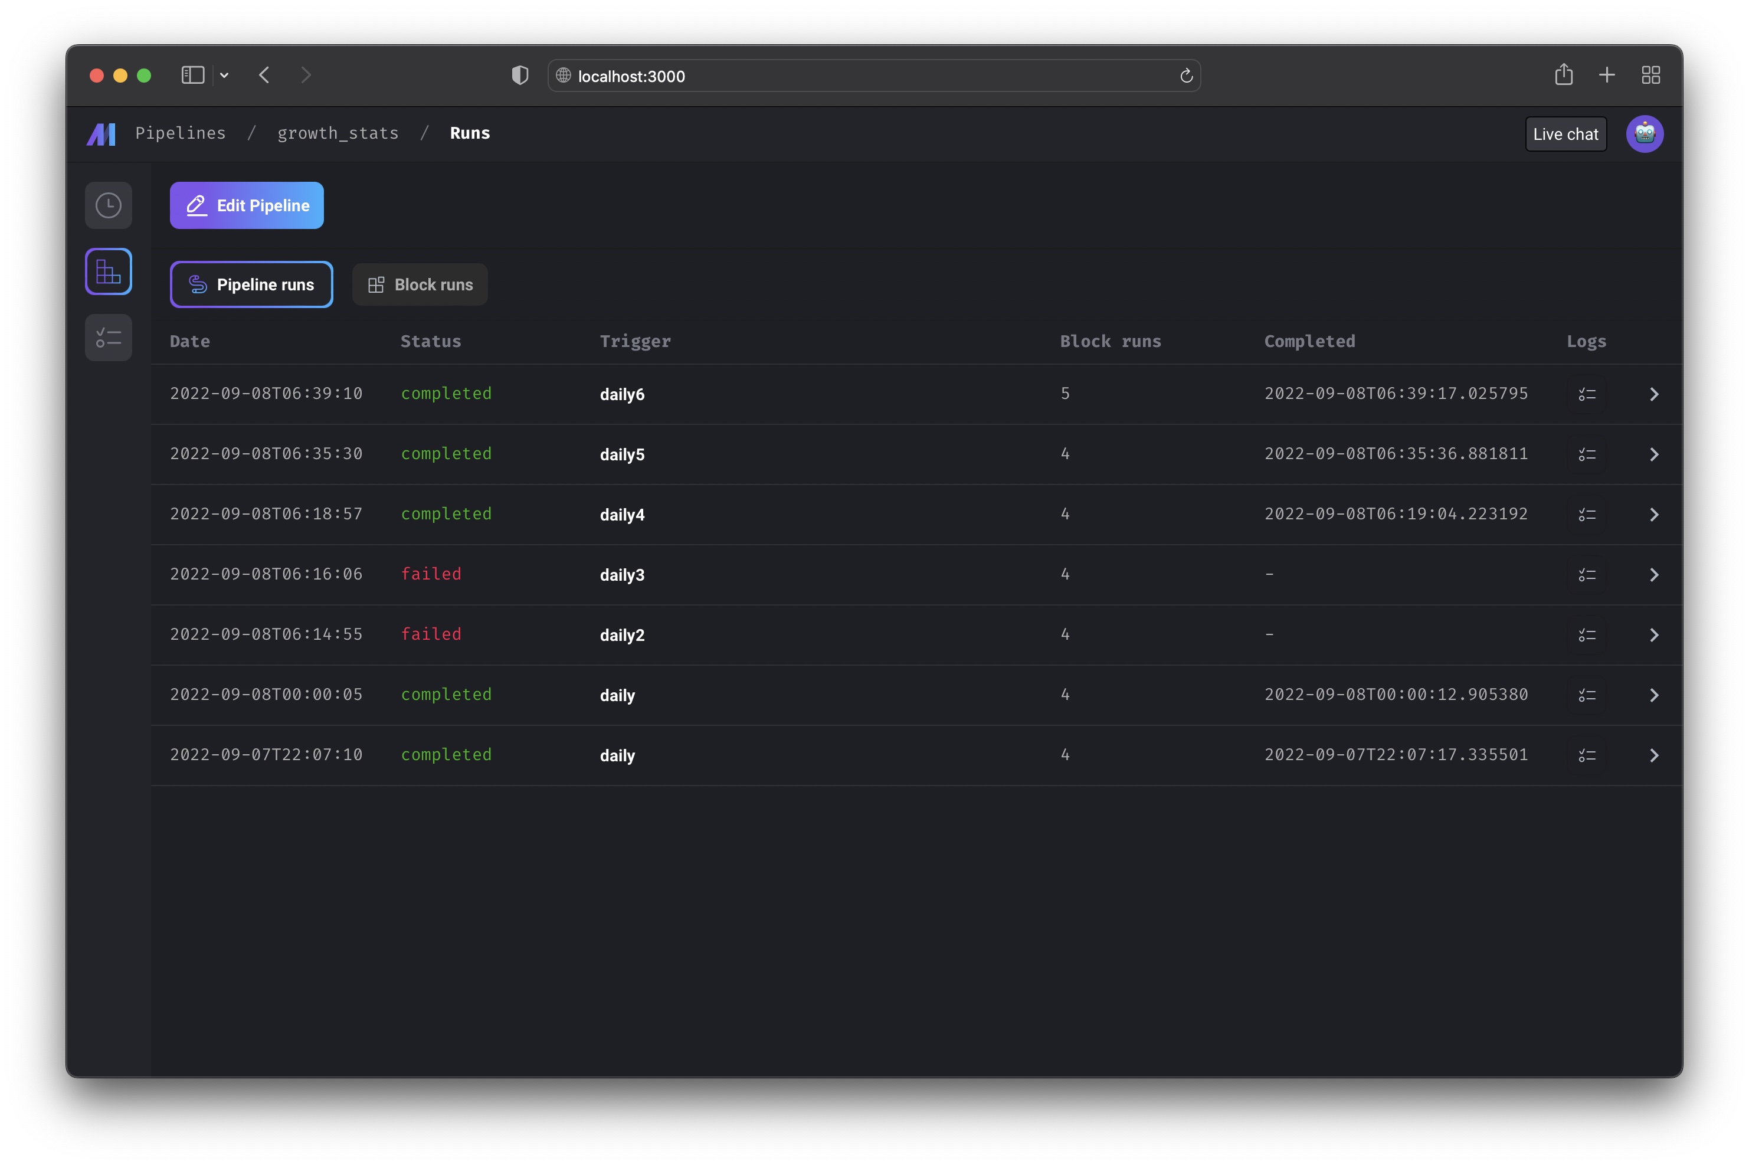Expand the daily3 run row chevron

[1654, 575]
